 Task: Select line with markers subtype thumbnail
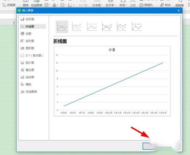107,27
